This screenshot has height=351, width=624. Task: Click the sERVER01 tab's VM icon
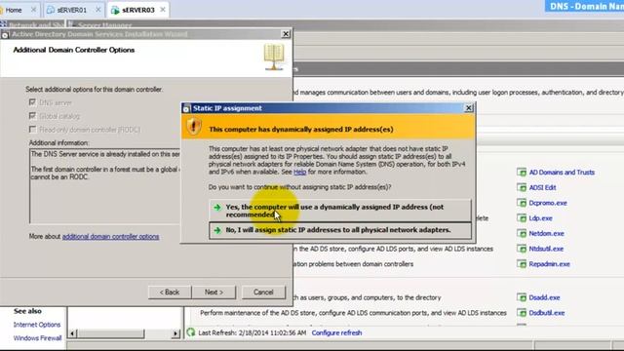click(51, 11)
